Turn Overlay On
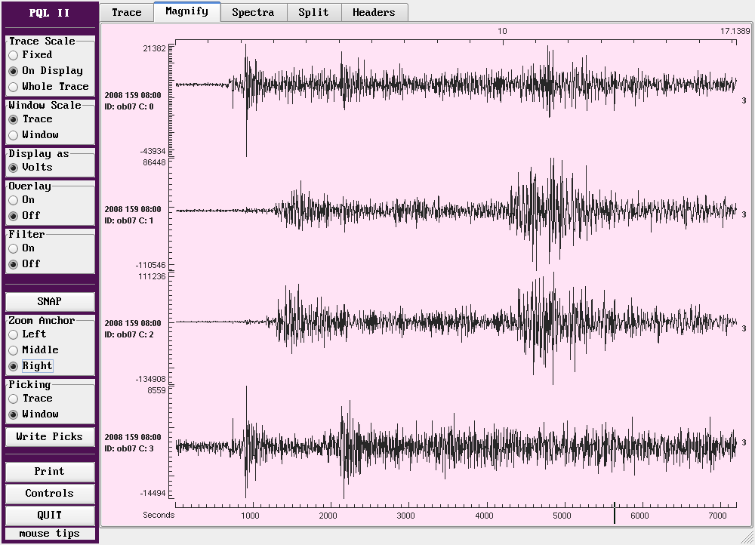This screenshot has height=545, width=755. point(14,200)
